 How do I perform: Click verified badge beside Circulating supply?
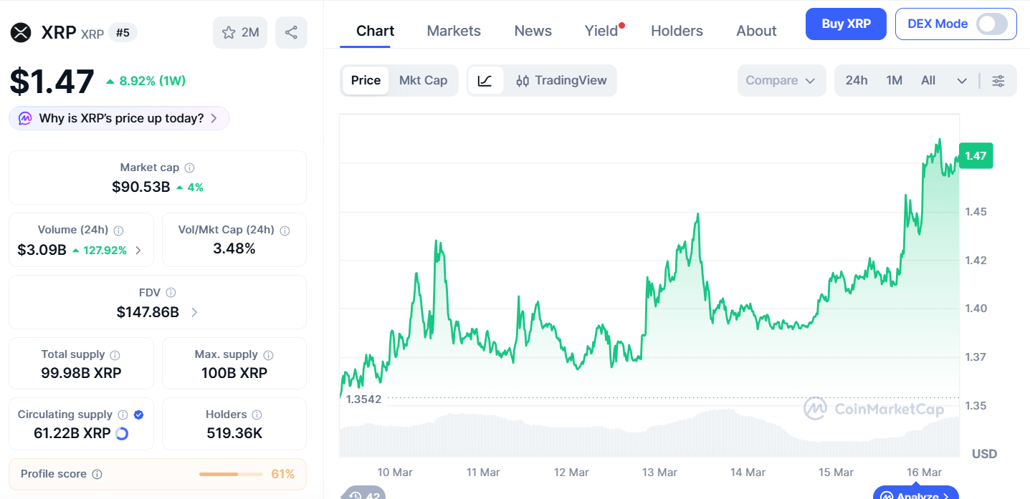point(139,415)
